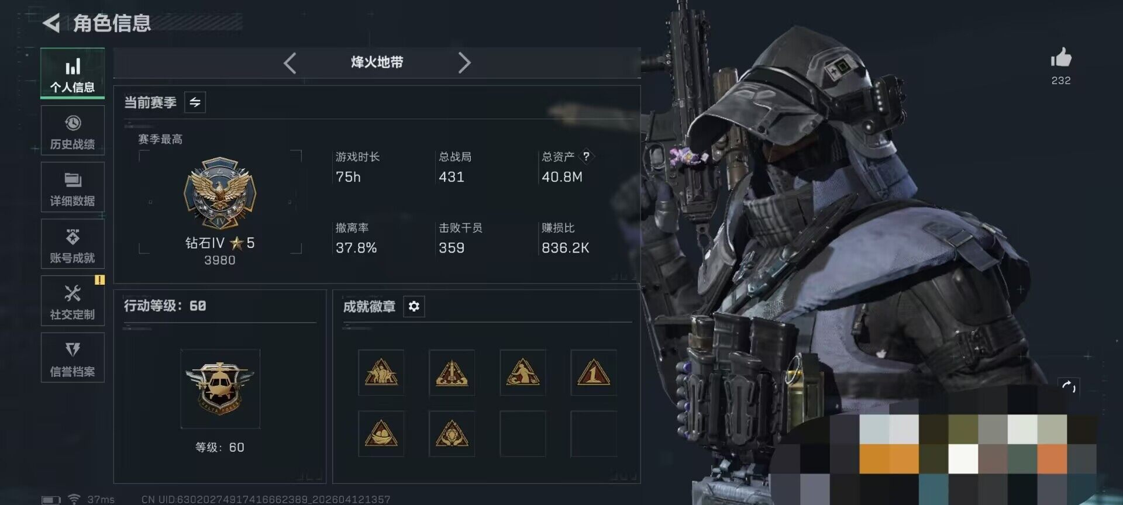
Task: Like the profile with the thumbs-up icon
Action: tap(1061, 58)
